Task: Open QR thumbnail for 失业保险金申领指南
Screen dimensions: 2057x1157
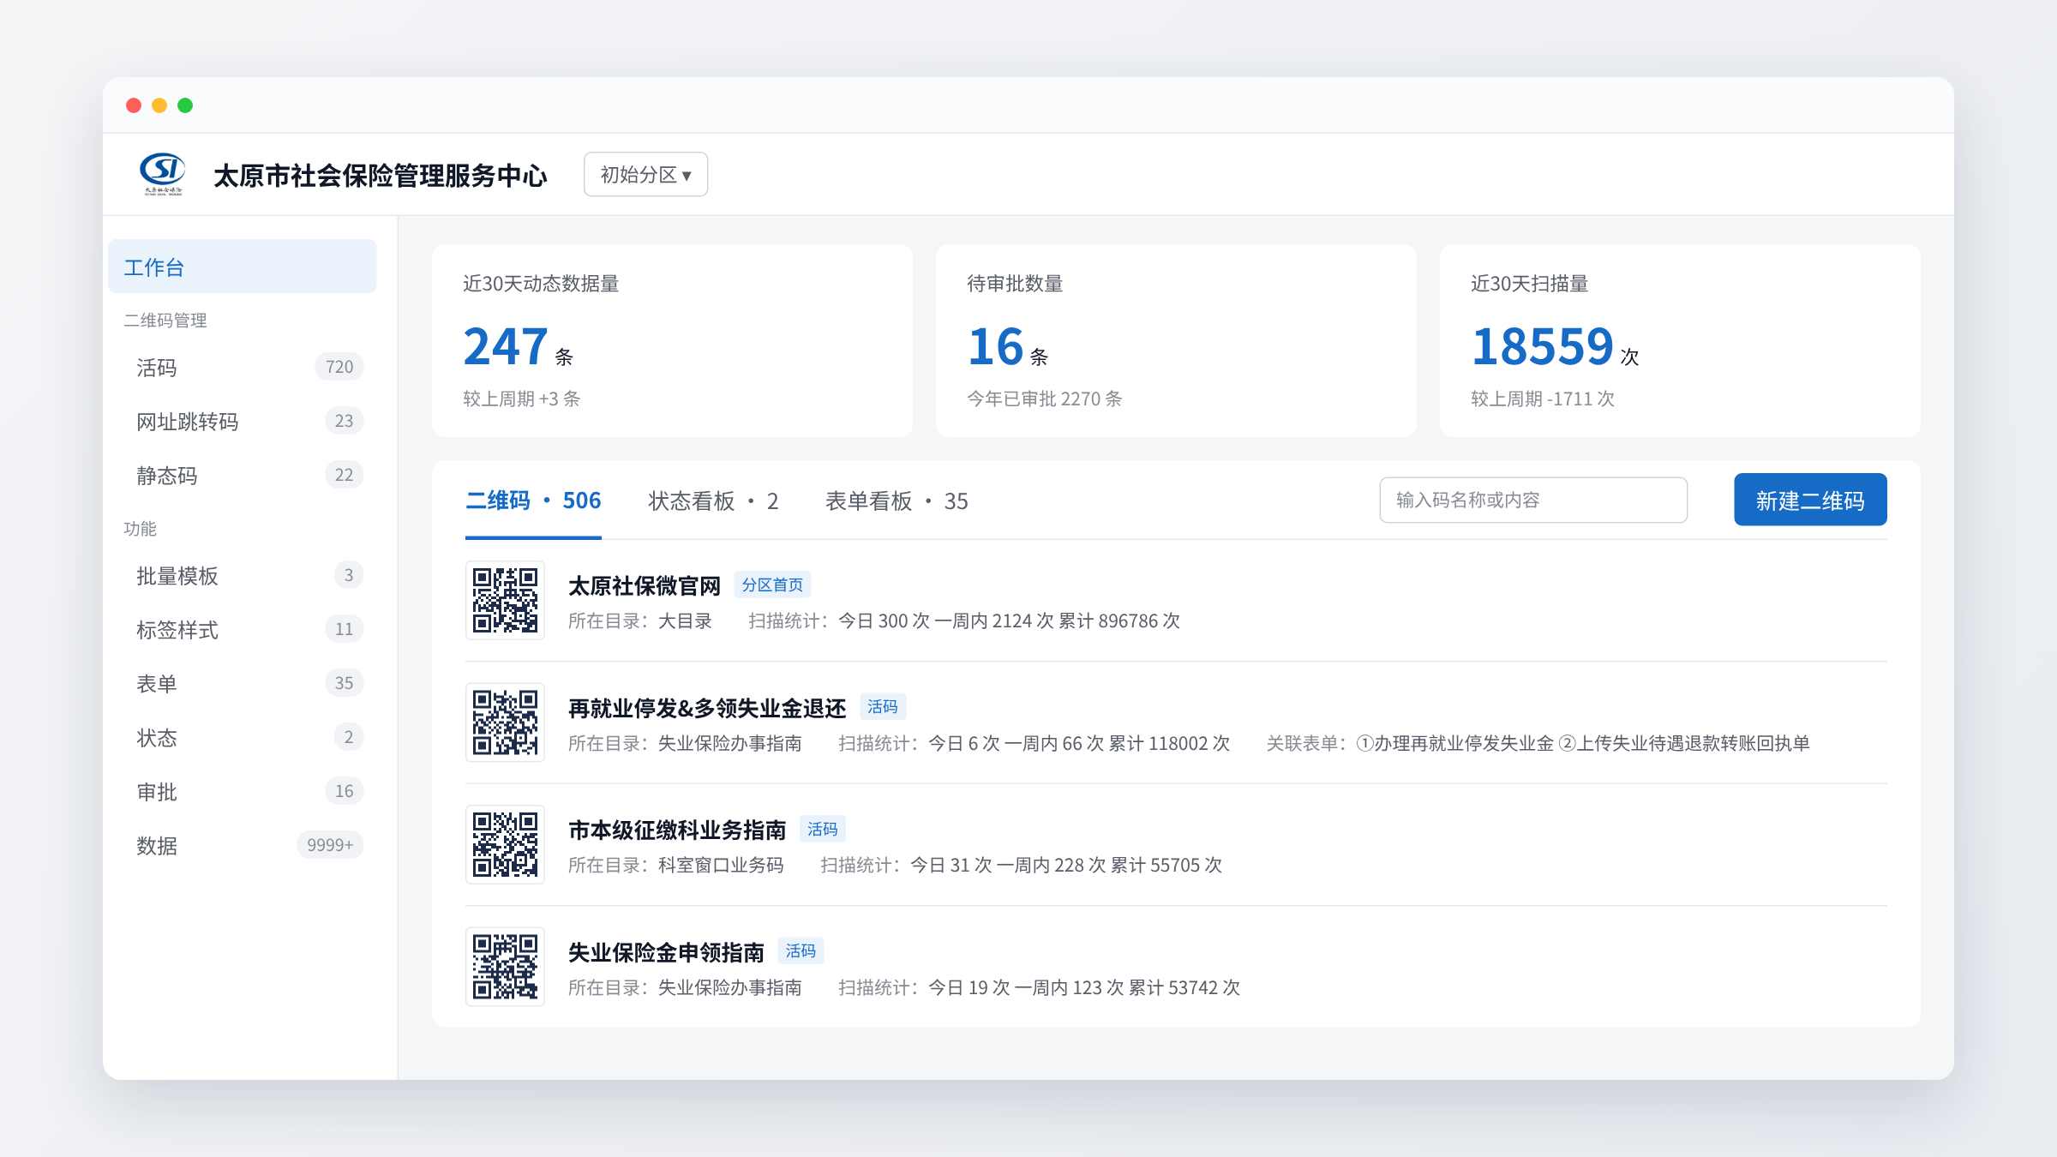Action: tap(505, 966)
